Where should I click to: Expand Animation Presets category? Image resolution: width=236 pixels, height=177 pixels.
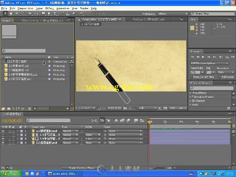[x=190, y=97]
